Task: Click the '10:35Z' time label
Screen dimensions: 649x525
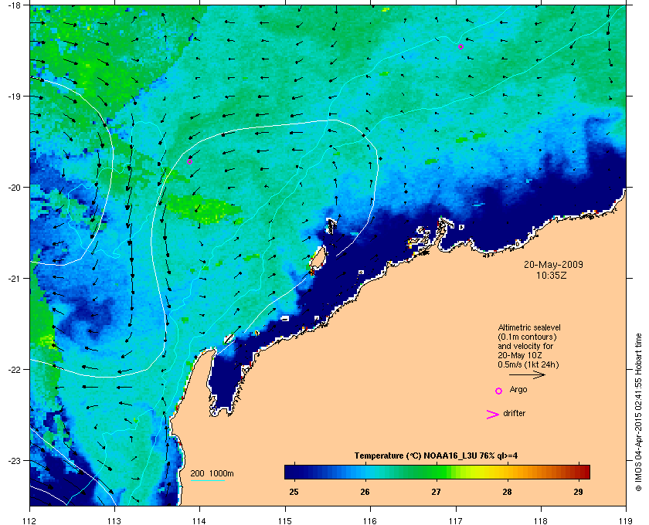Action: click(x=552, y=275)
